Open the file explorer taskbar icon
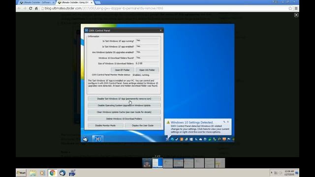The image size is (315, 177). [x=33, y=173]
